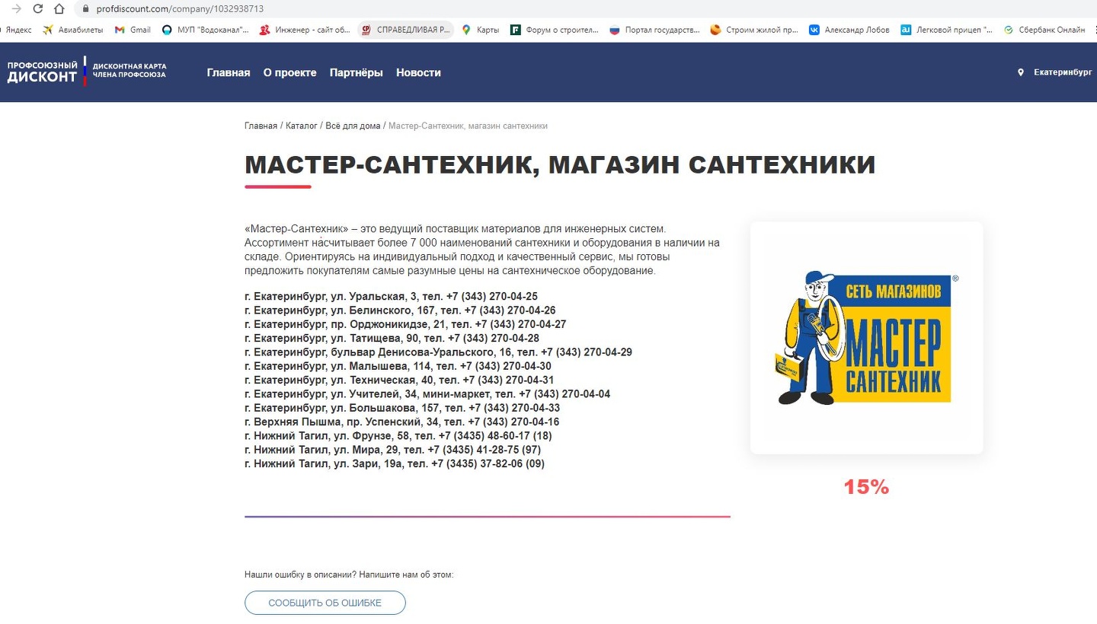Open the СПРАВЕДЛИВАЯ Р... bookmark

(x=406, y=30)
